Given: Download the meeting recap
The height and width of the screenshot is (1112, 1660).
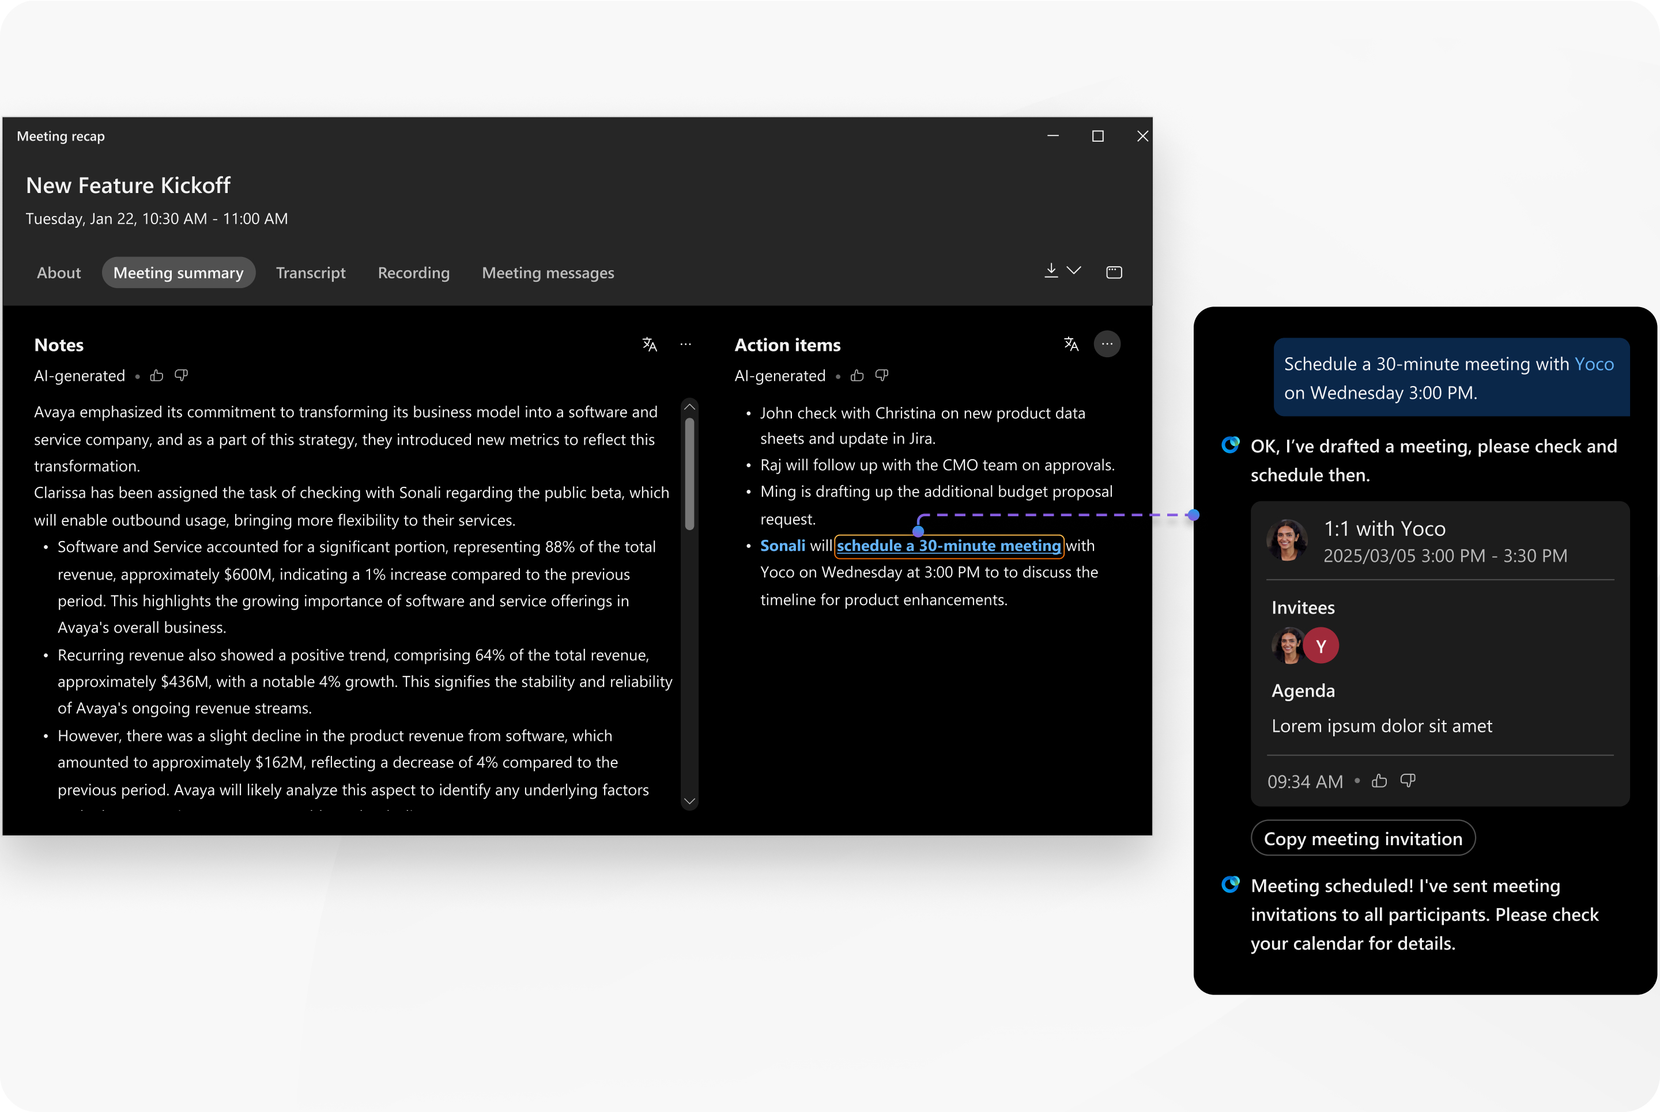Looking at the screenshot, I should coord(1051,270).
